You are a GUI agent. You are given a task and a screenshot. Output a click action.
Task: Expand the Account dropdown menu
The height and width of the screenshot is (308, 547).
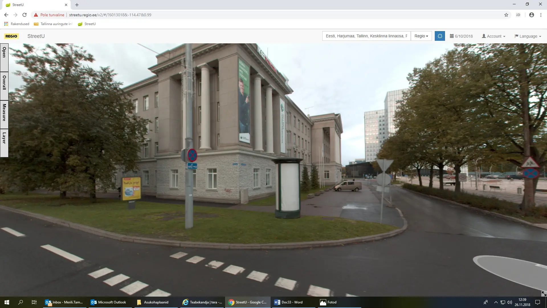pyautogui.click(x=493, y=36)
